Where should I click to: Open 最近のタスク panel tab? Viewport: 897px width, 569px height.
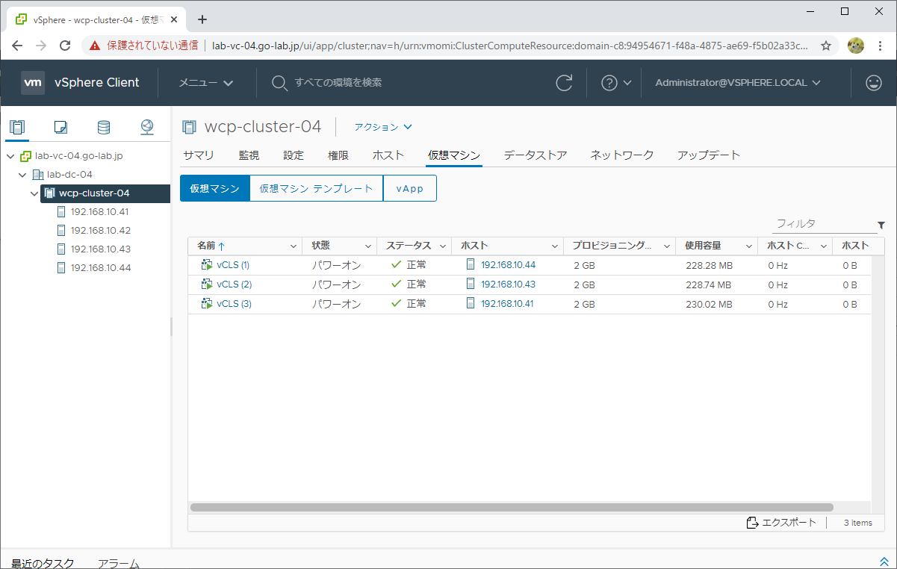43,562
